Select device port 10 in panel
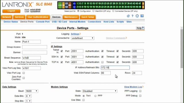The image size is (184, 103). [x=85, y=7]
